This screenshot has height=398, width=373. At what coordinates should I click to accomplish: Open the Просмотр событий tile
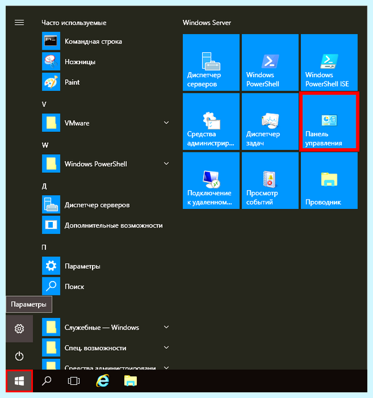270,181
